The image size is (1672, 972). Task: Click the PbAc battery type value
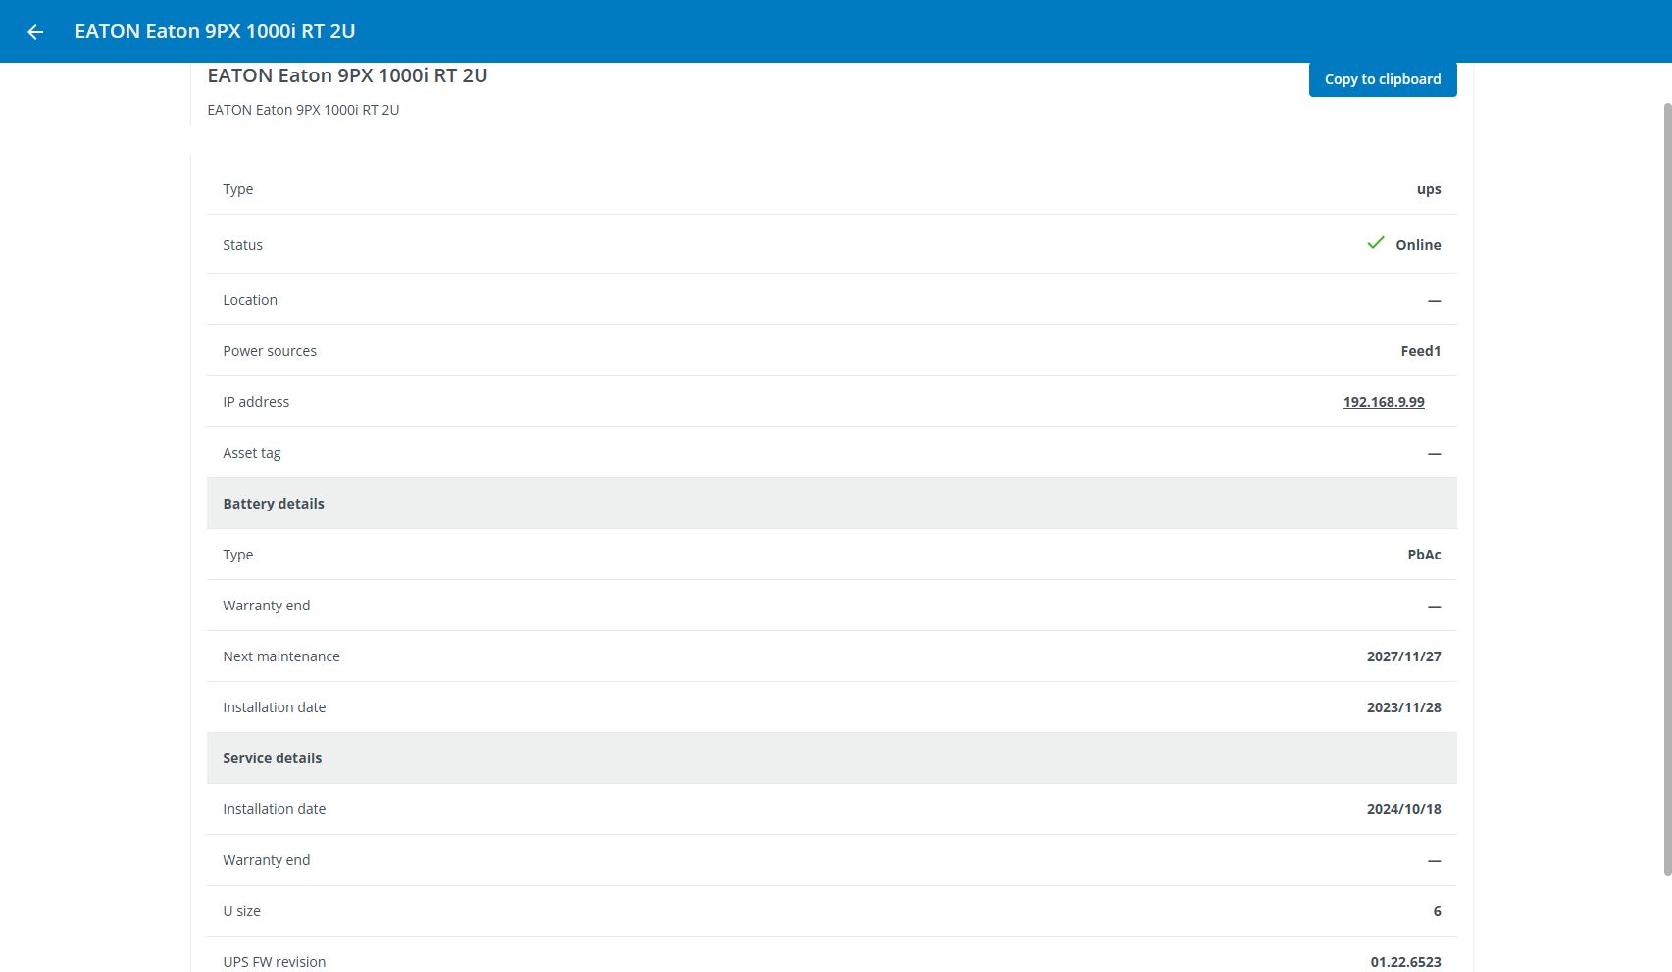click(x=1424, y=555)
